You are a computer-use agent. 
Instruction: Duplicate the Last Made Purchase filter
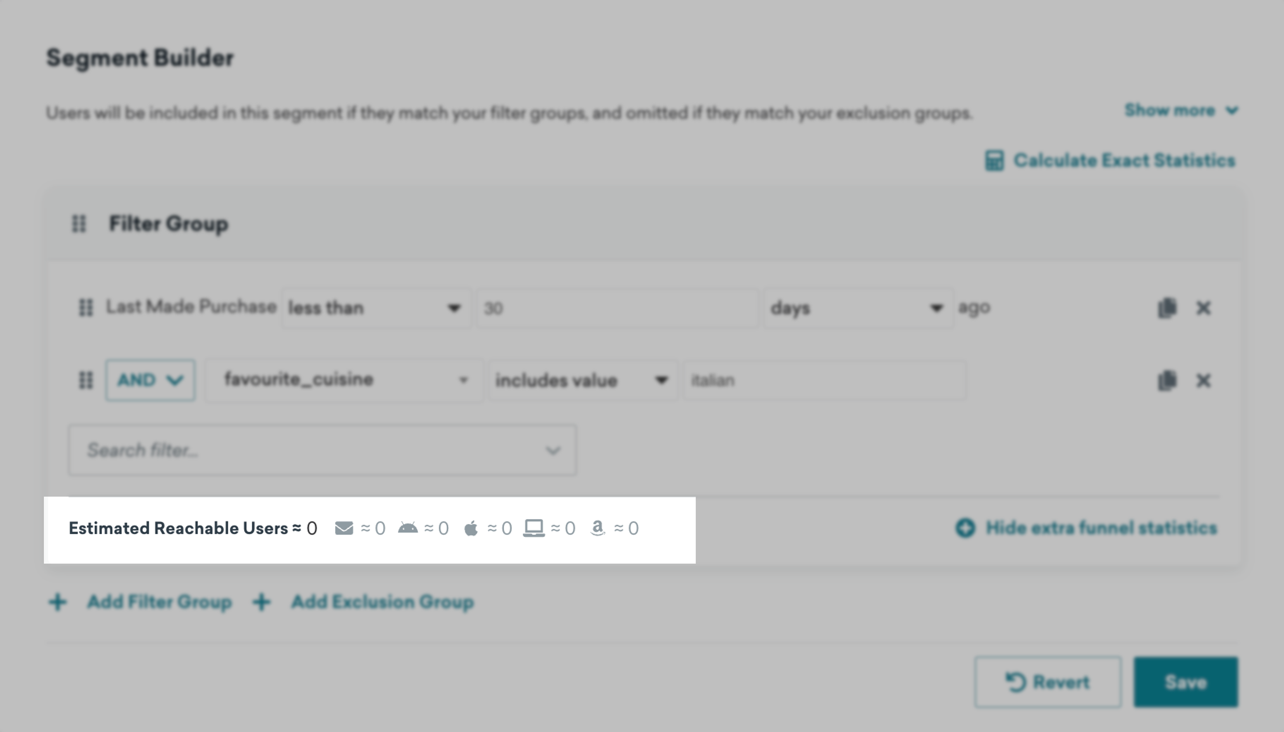[x=1167, y=308]
